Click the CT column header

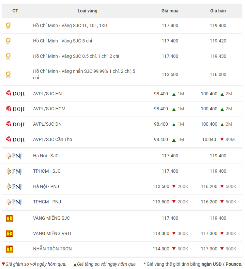(15, 11)
